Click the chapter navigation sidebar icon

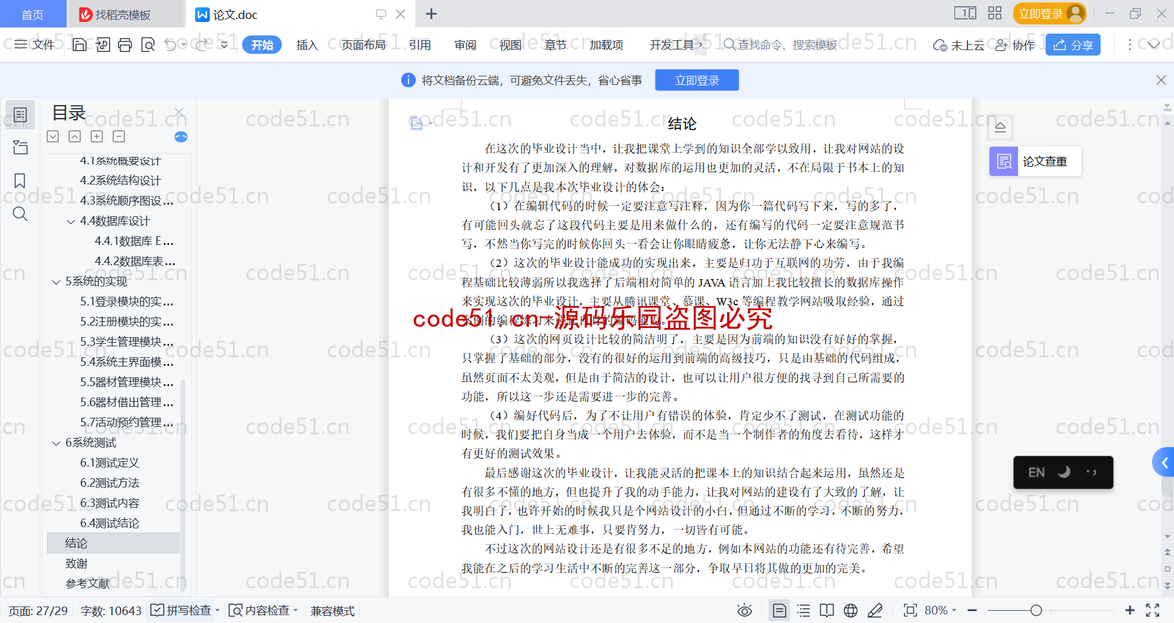coord(20,147)
